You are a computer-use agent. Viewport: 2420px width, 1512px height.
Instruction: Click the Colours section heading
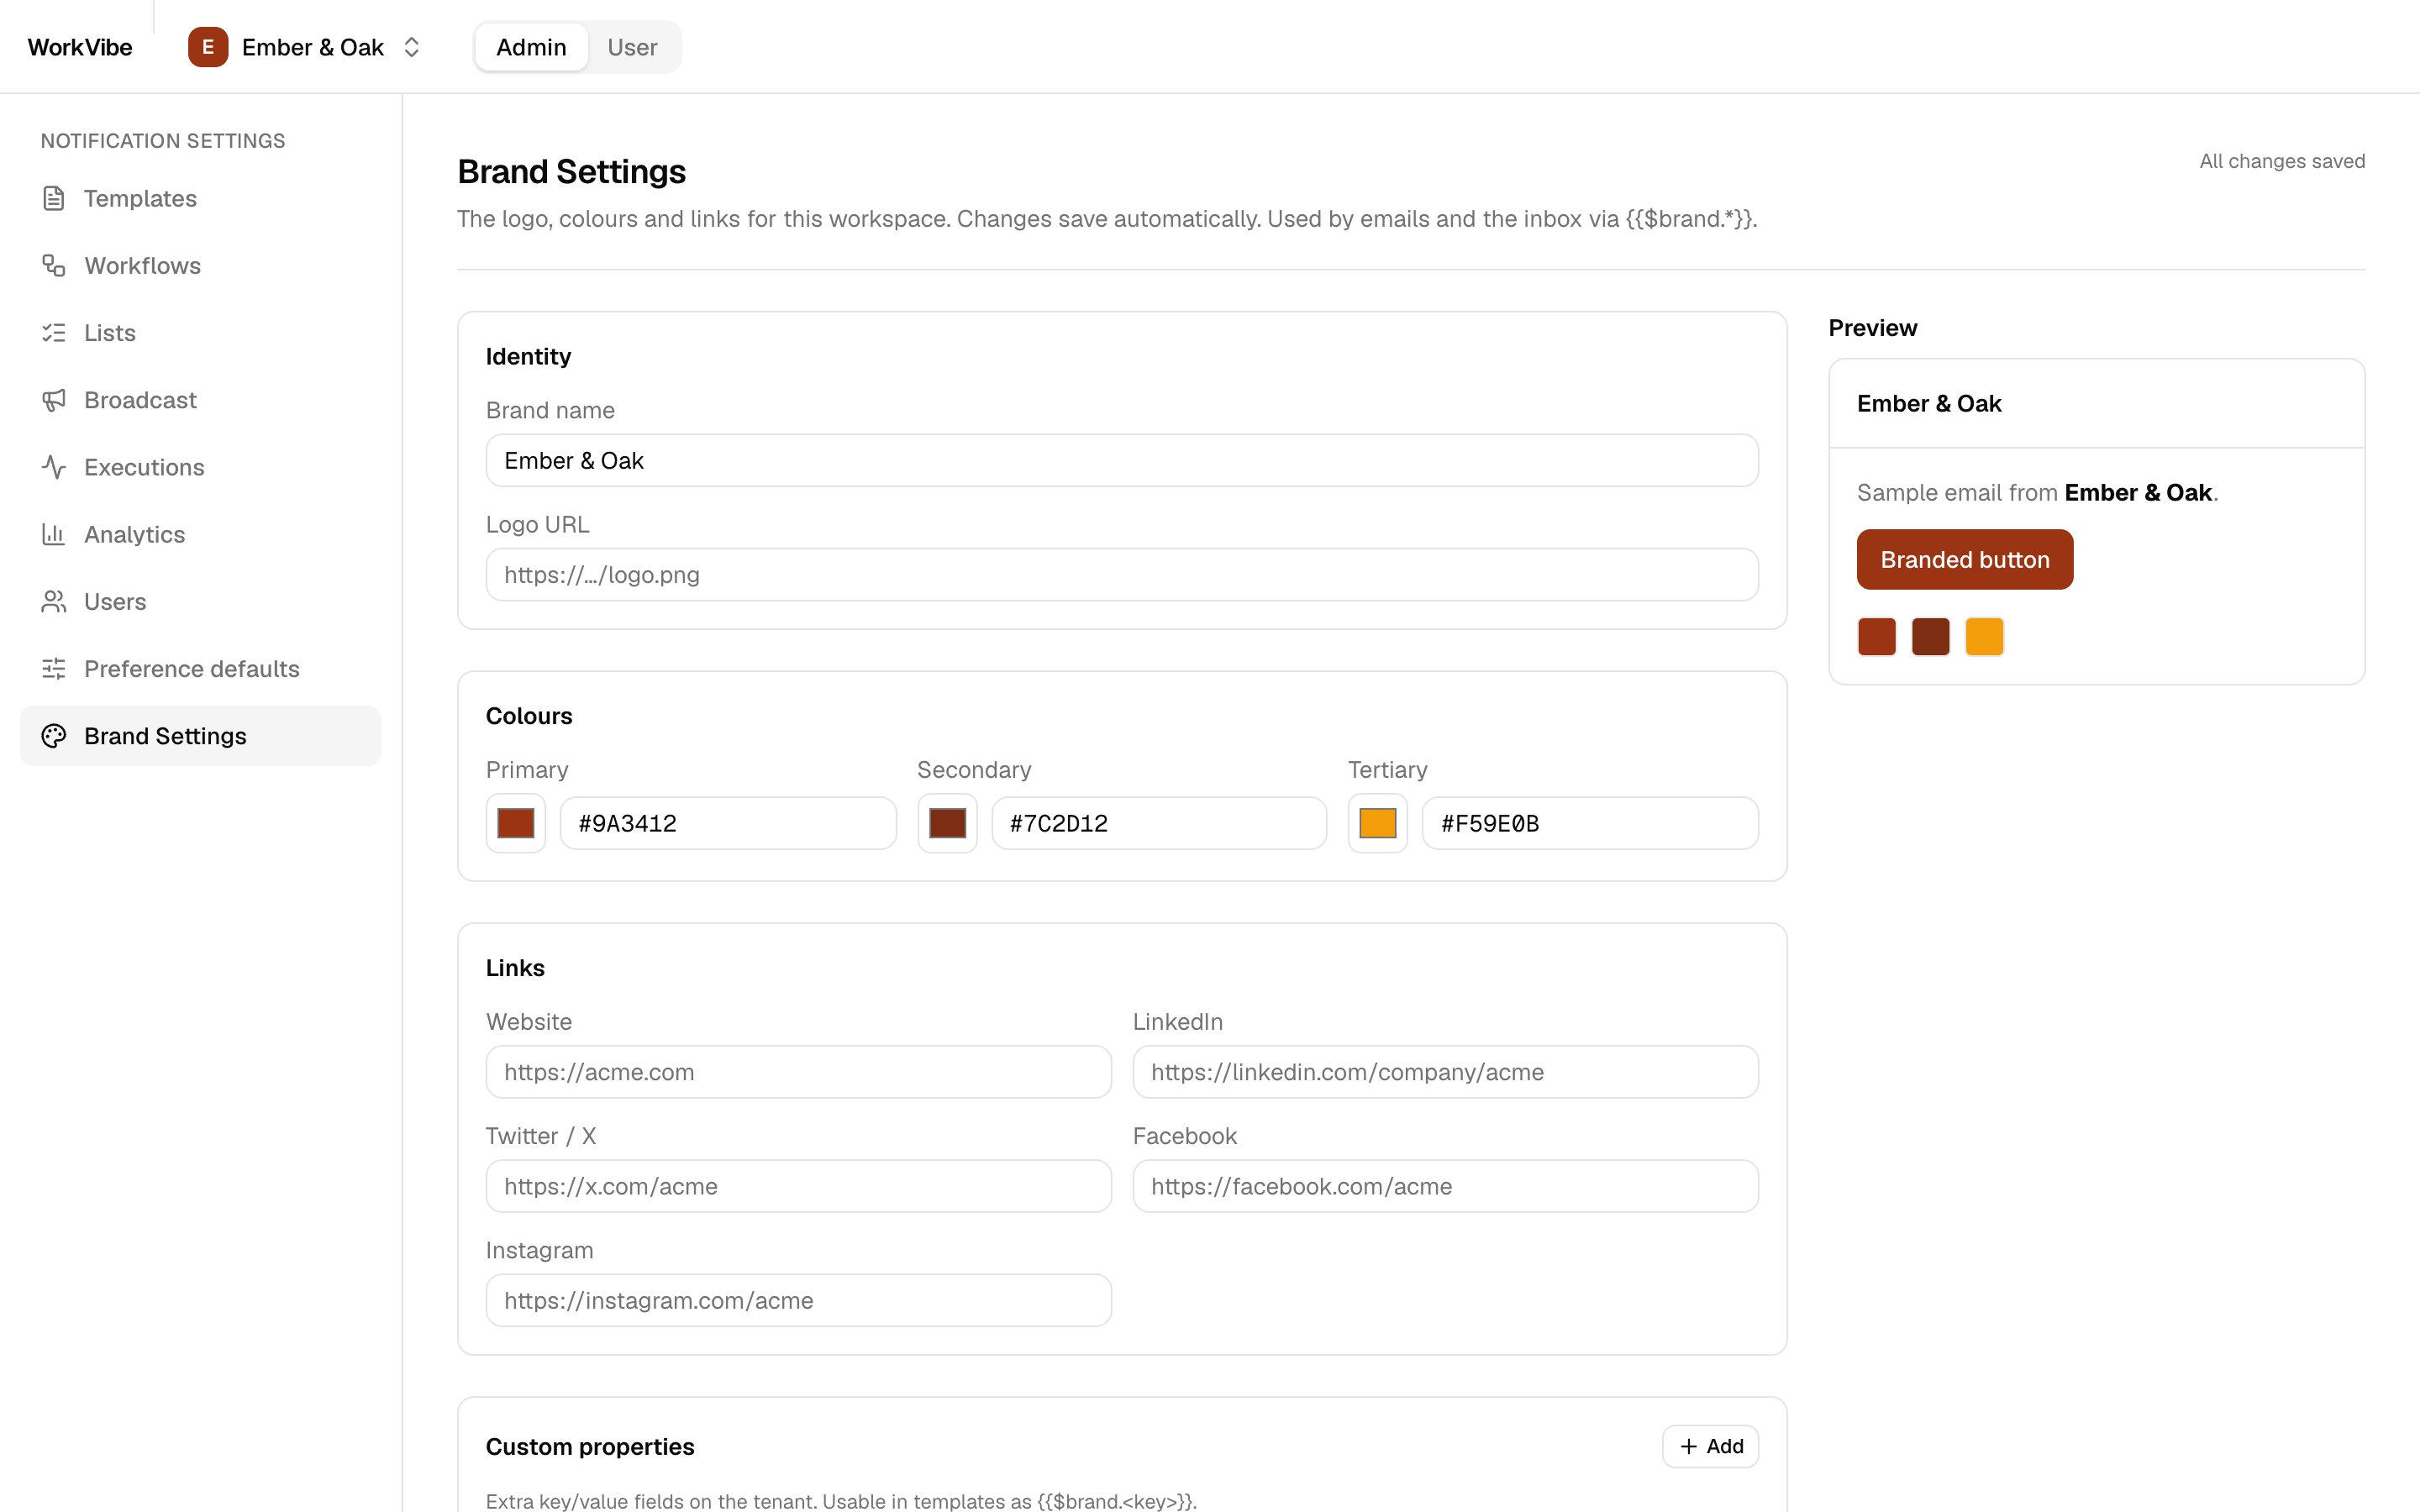point(529,716)
